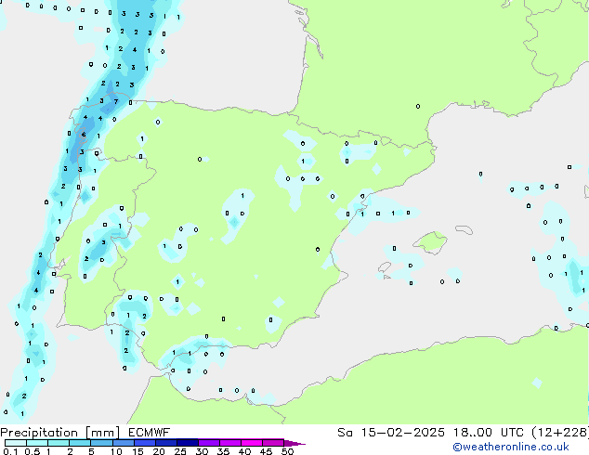Choose legend swatch between 40 and 45
This screenshot has height=455, width=589.
point(253,443)
